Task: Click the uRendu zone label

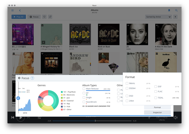Action: tap(162, 120)
